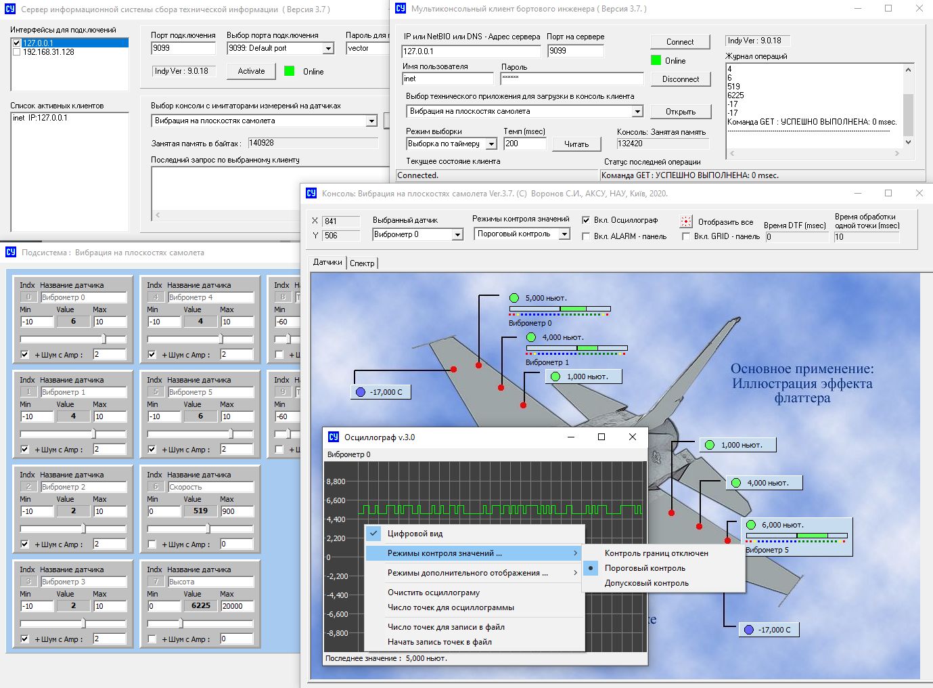This screenshot has height=688, width=933.
Task: Switch to the 'Спектр' tab
Action: click(x=362, y=263)
